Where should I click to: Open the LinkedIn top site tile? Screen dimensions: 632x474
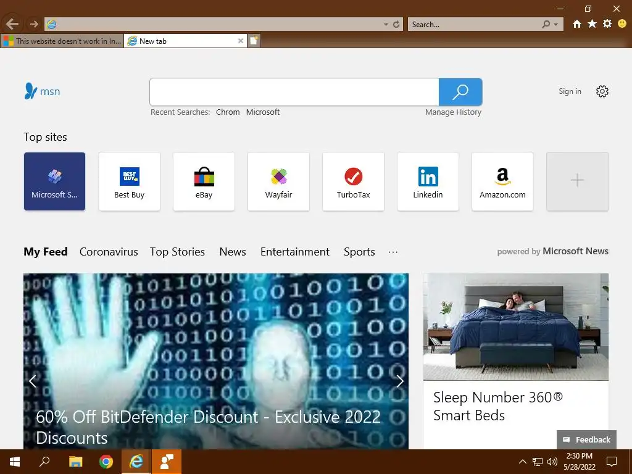pos(428,181)
